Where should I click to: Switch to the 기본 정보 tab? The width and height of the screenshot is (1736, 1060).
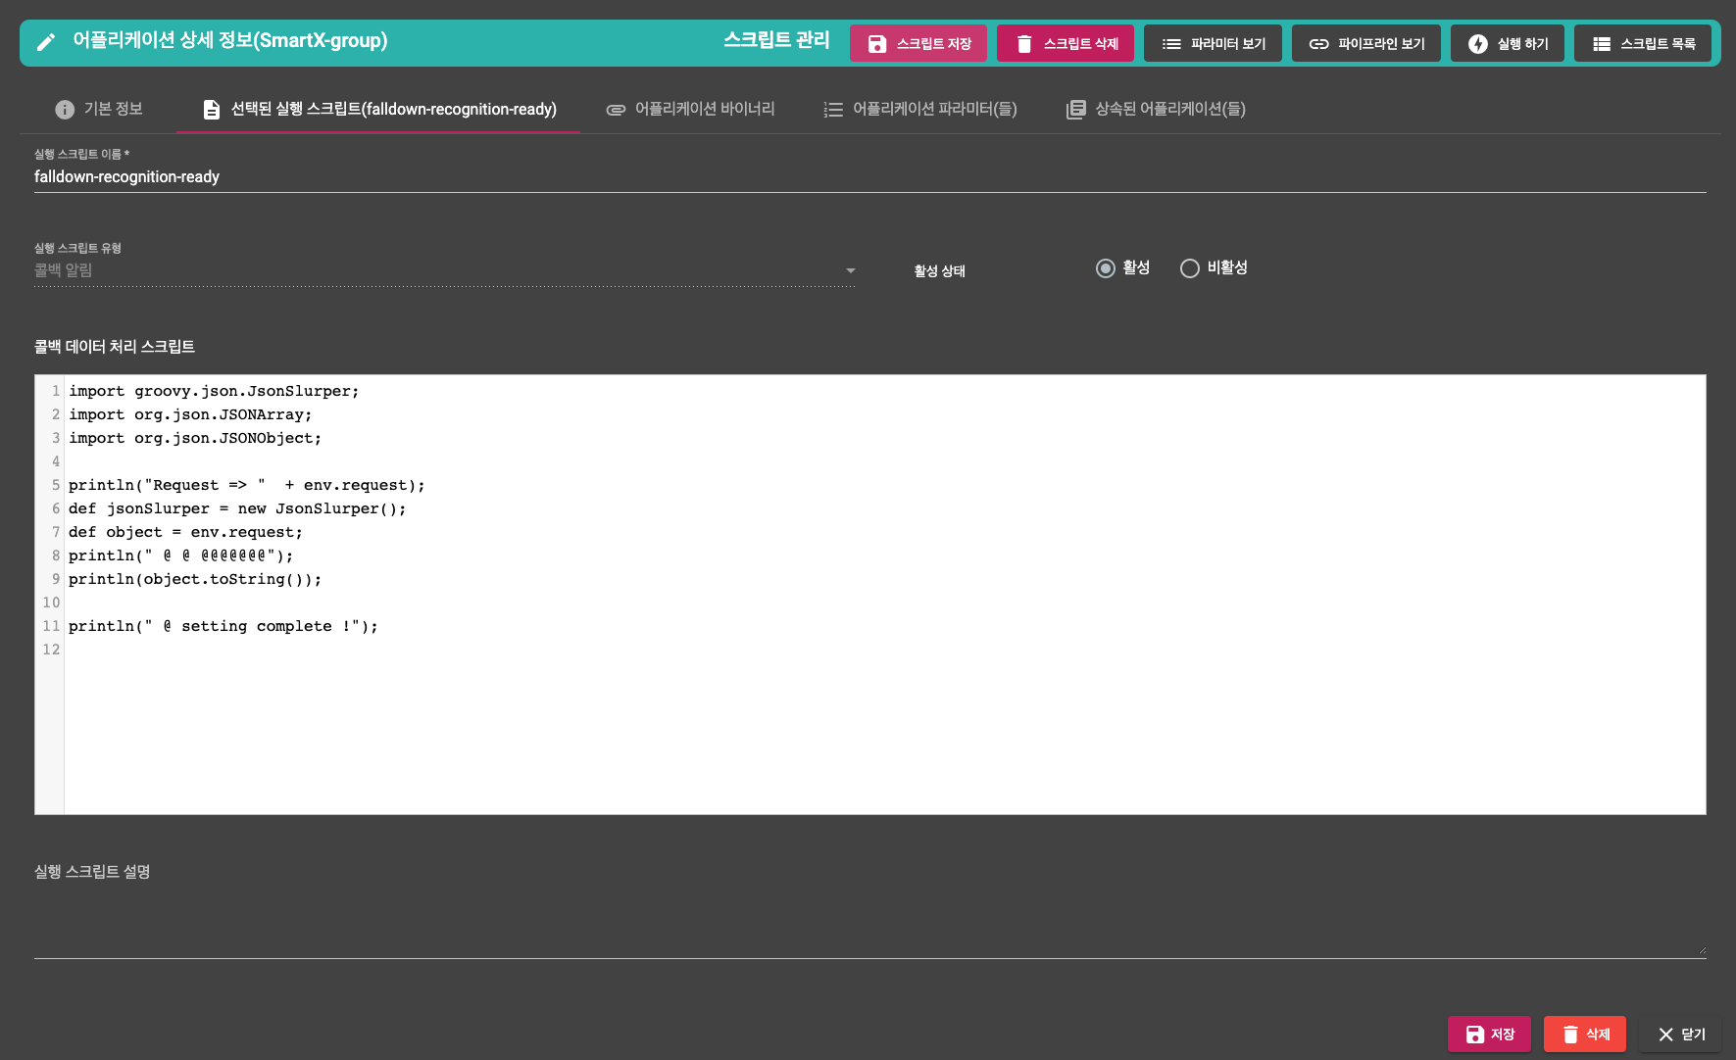coord(99,109)
